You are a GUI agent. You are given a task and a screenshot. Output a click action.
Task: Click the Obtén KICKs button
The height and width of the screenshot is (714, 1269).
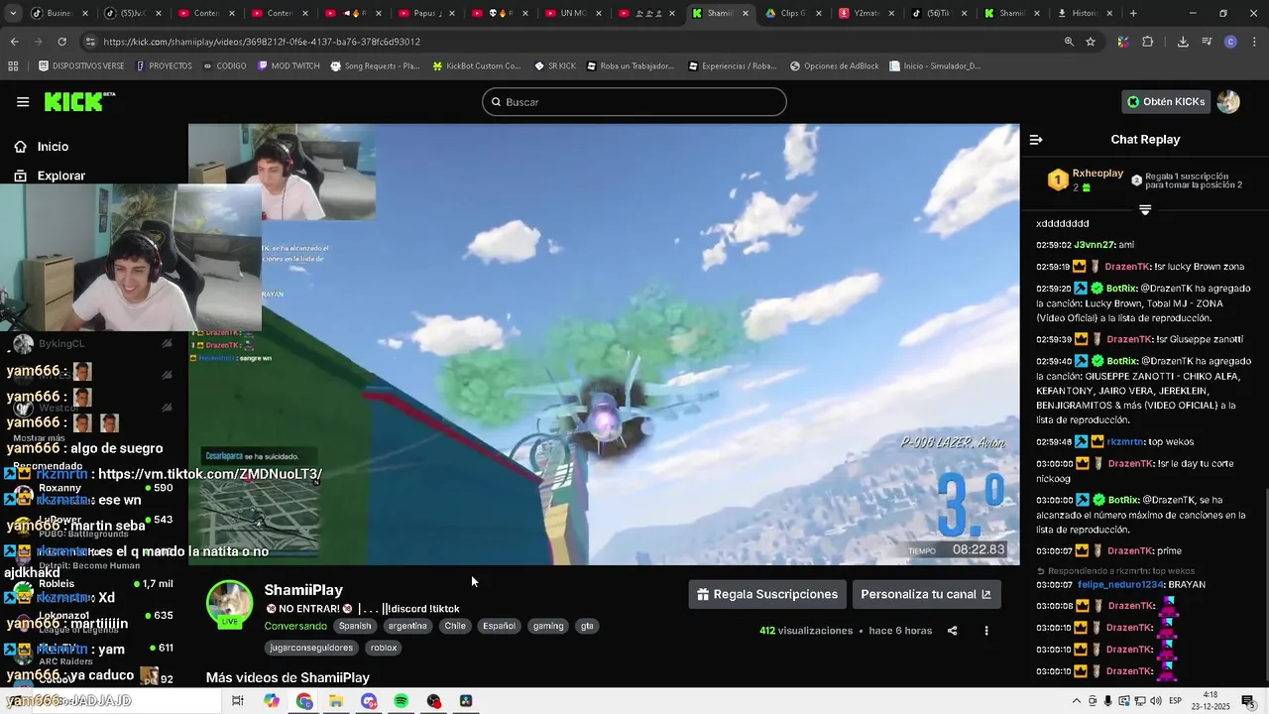pos(1166,102)
